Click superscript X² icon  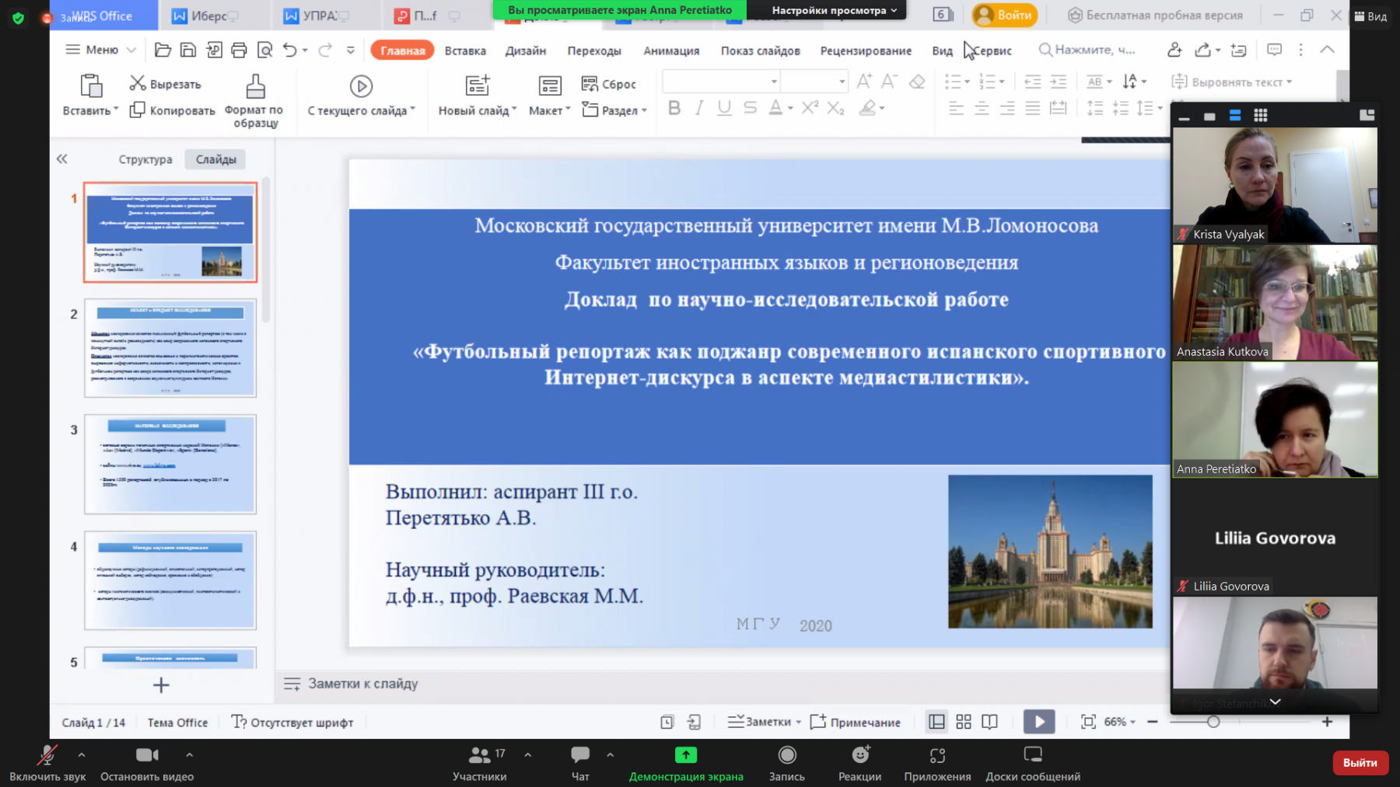point(810,107)
